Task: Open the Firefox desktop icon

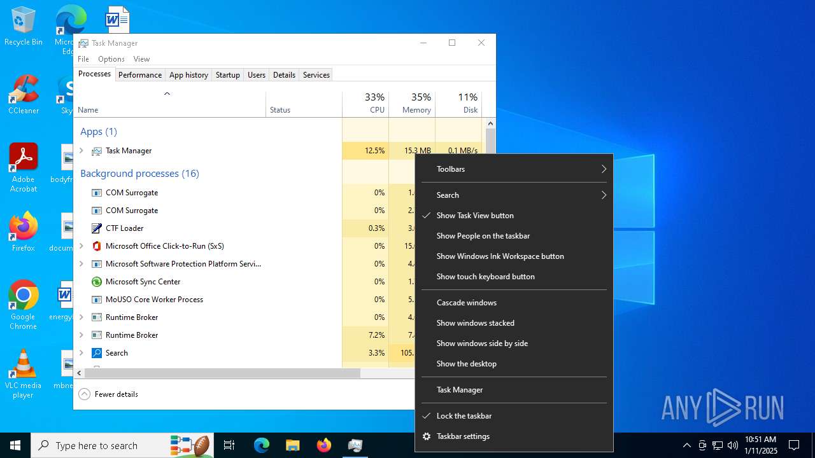Action: (x=24, y=232)
